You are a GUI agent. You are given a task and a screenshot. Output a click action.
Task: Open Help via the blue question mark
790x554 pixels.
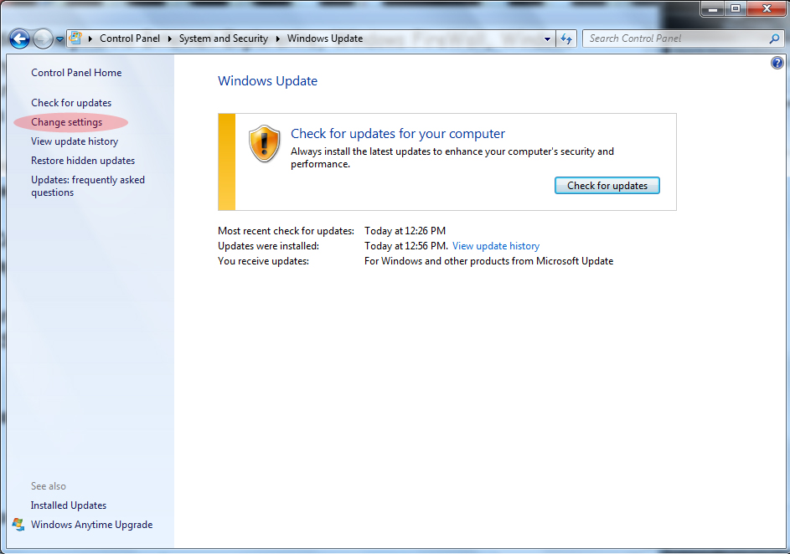pos(777,63)
